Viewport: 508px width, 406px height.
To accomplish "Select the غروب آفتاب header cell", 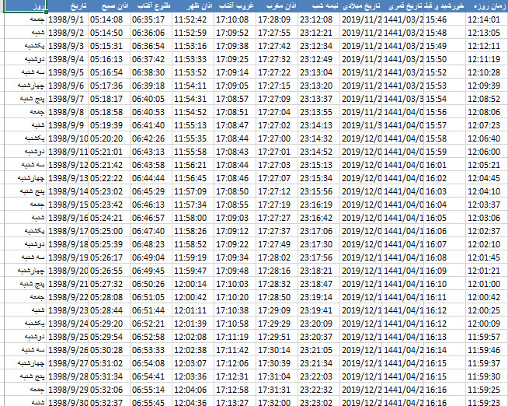I will 235,6.
